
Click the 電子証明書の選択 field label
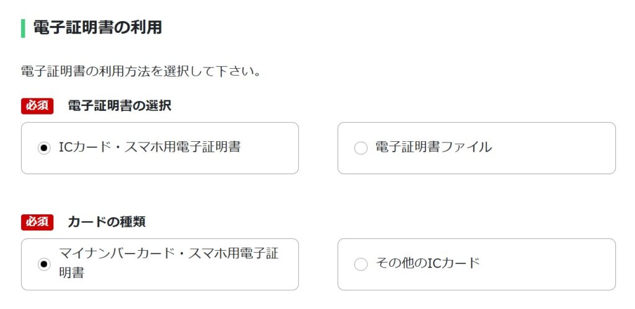click(x=120, y=106)
